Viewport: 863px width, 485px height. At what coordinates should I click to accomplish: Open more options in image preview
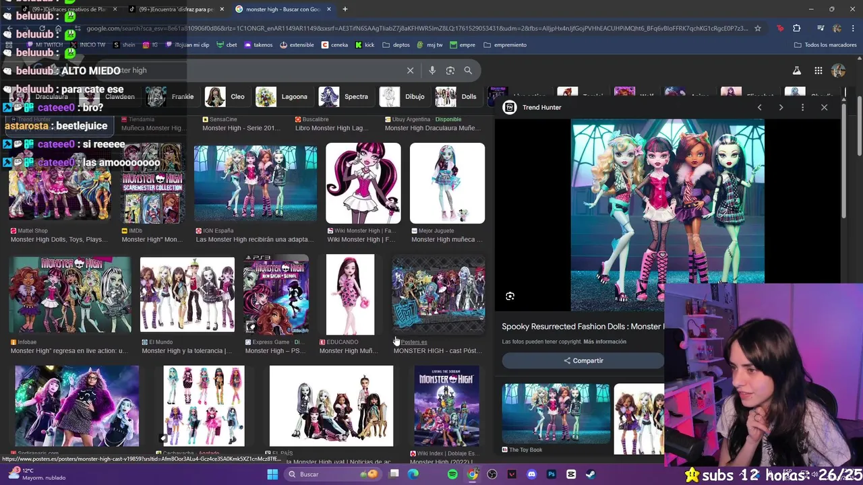click(802, 107)
